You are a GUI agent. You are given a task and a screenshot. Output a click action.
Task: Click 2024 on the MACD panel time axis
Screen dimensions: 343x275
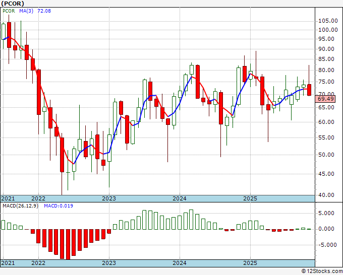click(180, 263)
